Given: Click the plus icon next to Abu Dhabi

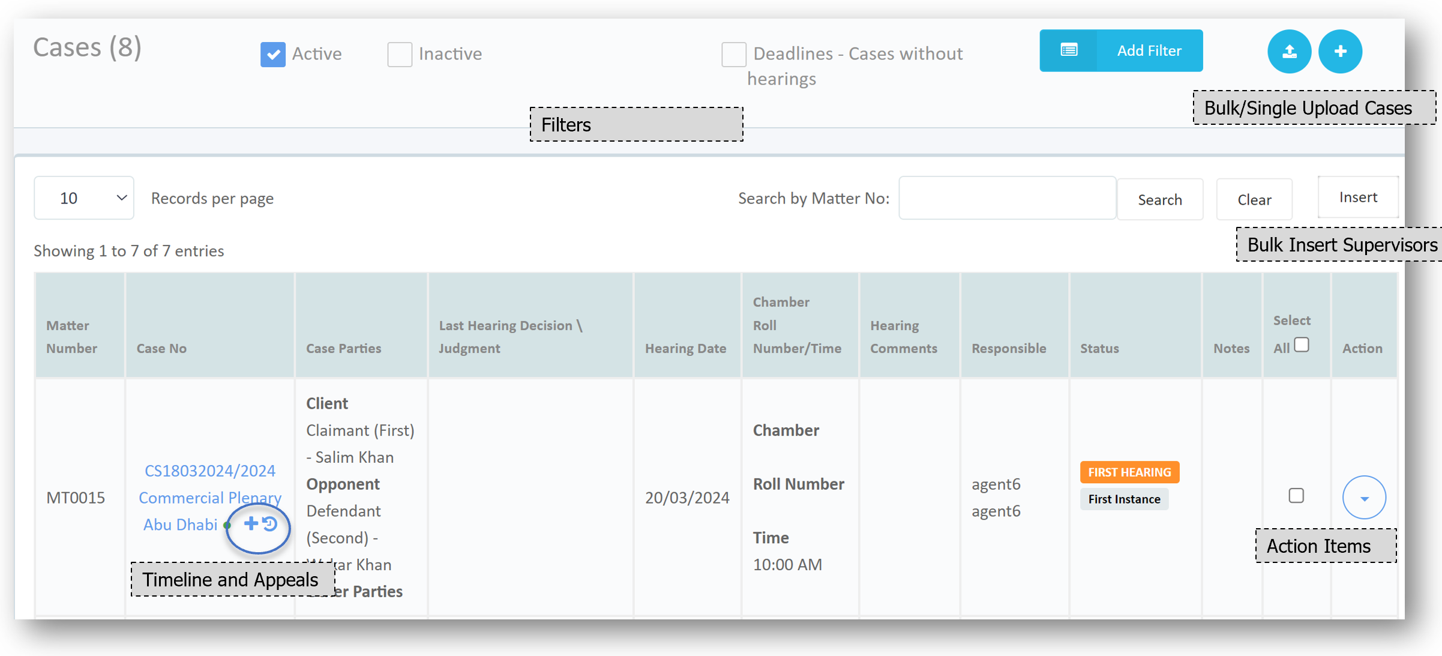Looking at the screenshot, I should point(251,523).
